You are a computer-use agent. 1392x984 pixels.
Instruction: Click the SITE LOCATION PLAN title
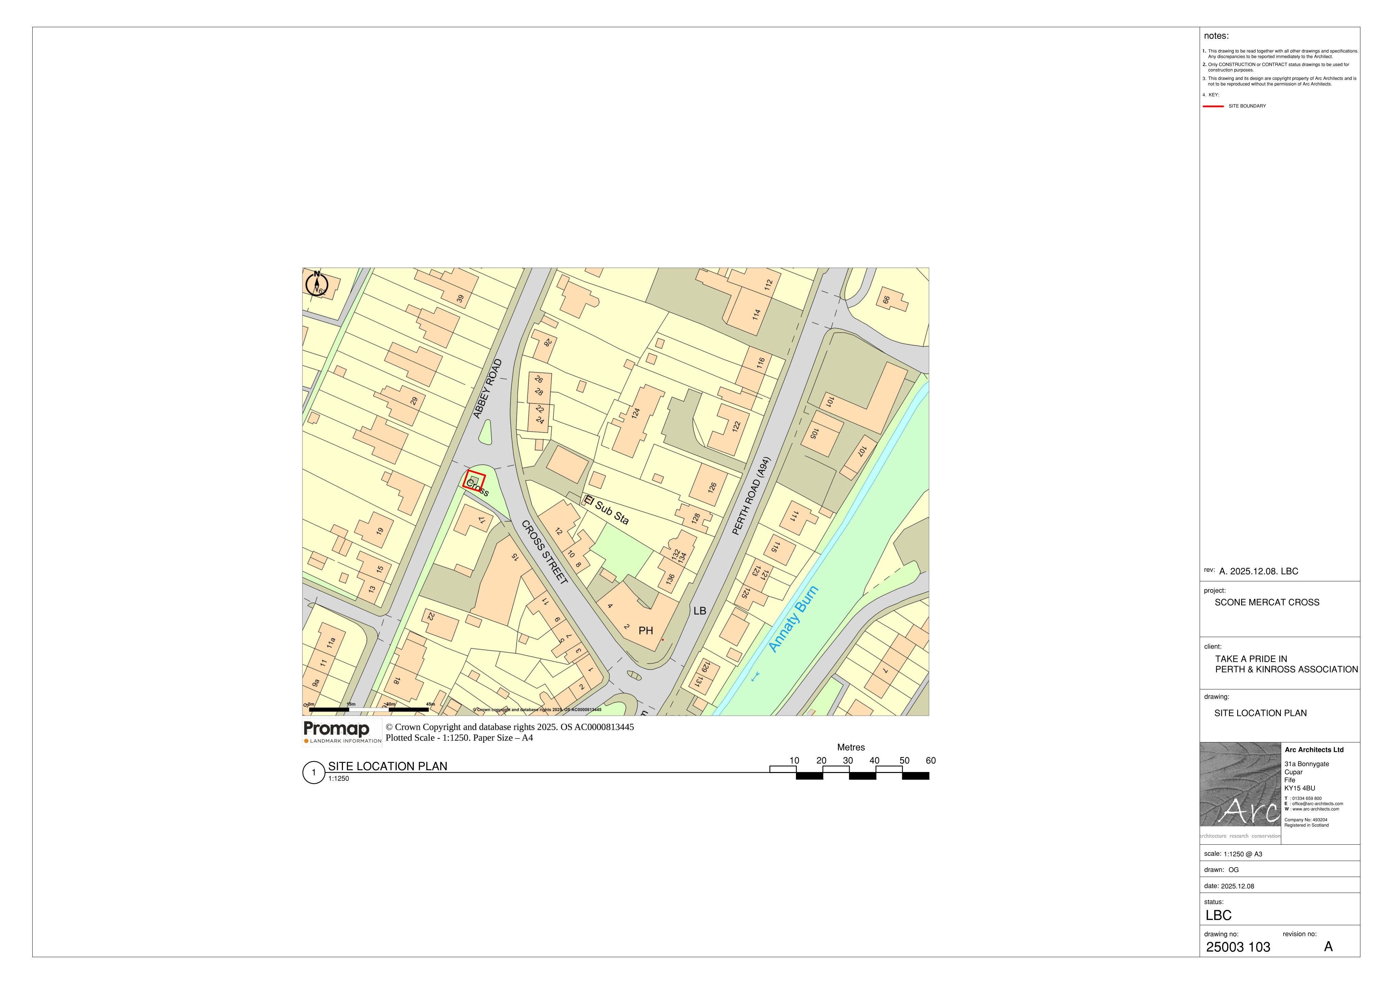(387, 766)
